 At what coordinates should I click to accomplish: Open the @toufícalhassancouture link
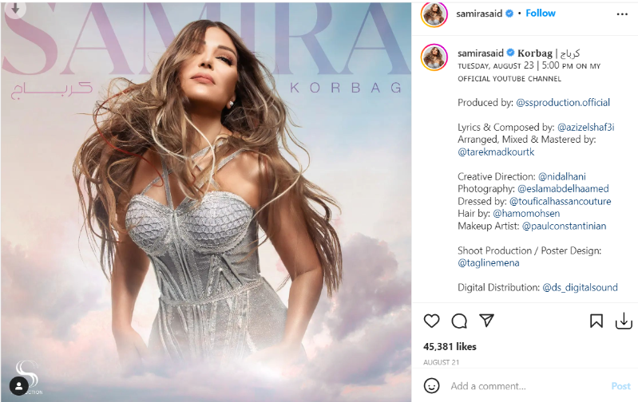(x=560, y=201)
